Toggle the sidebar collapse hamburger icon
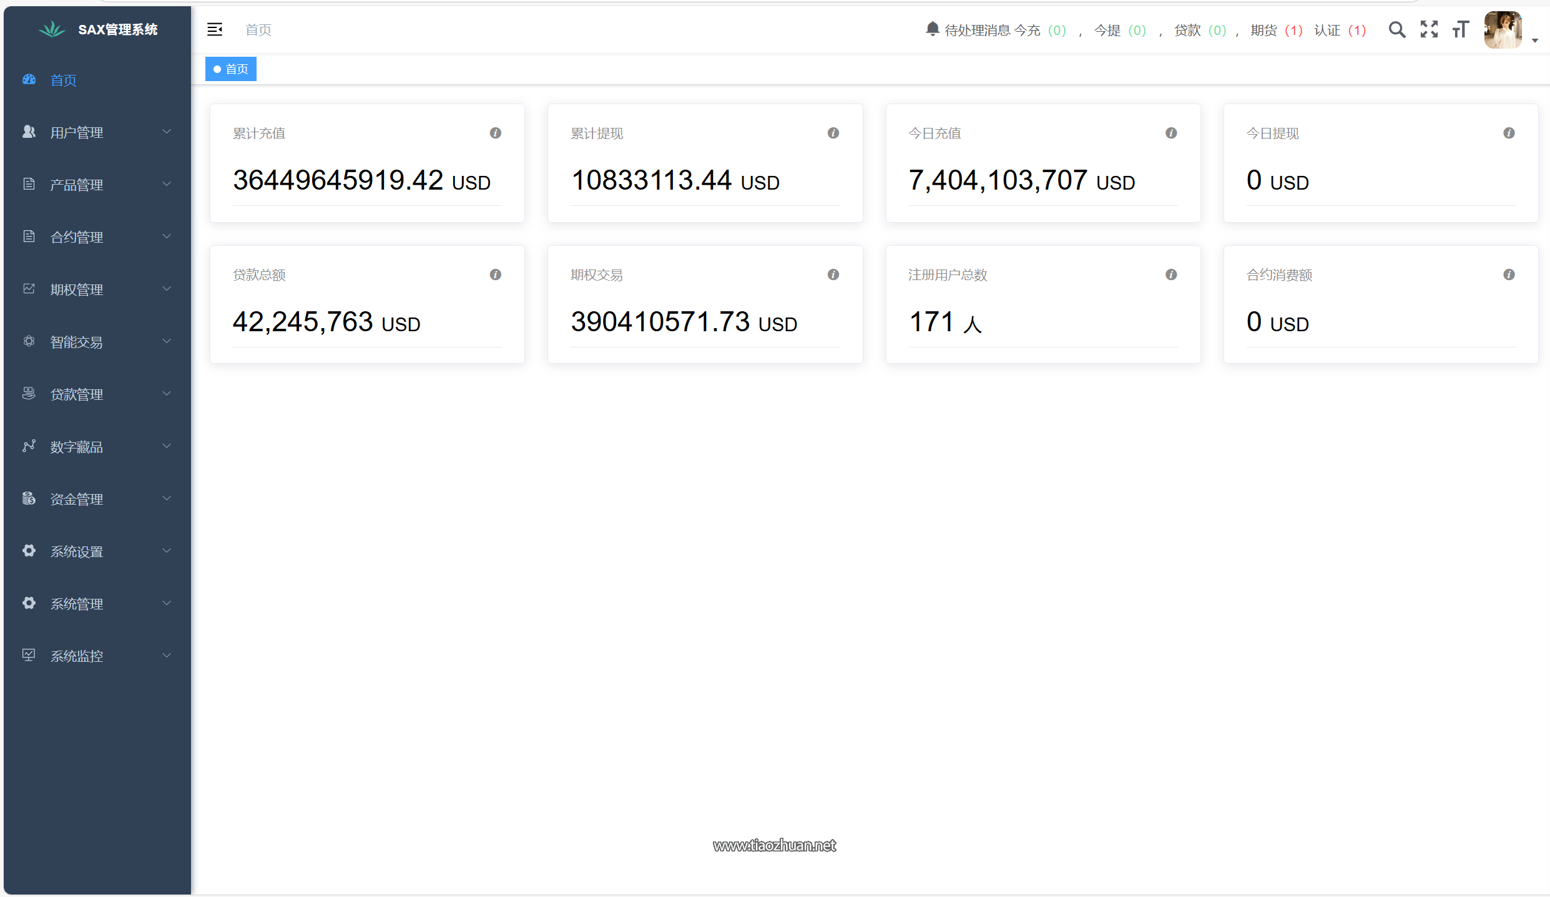This screenshot has width=1550, height=897. point(215,29)
